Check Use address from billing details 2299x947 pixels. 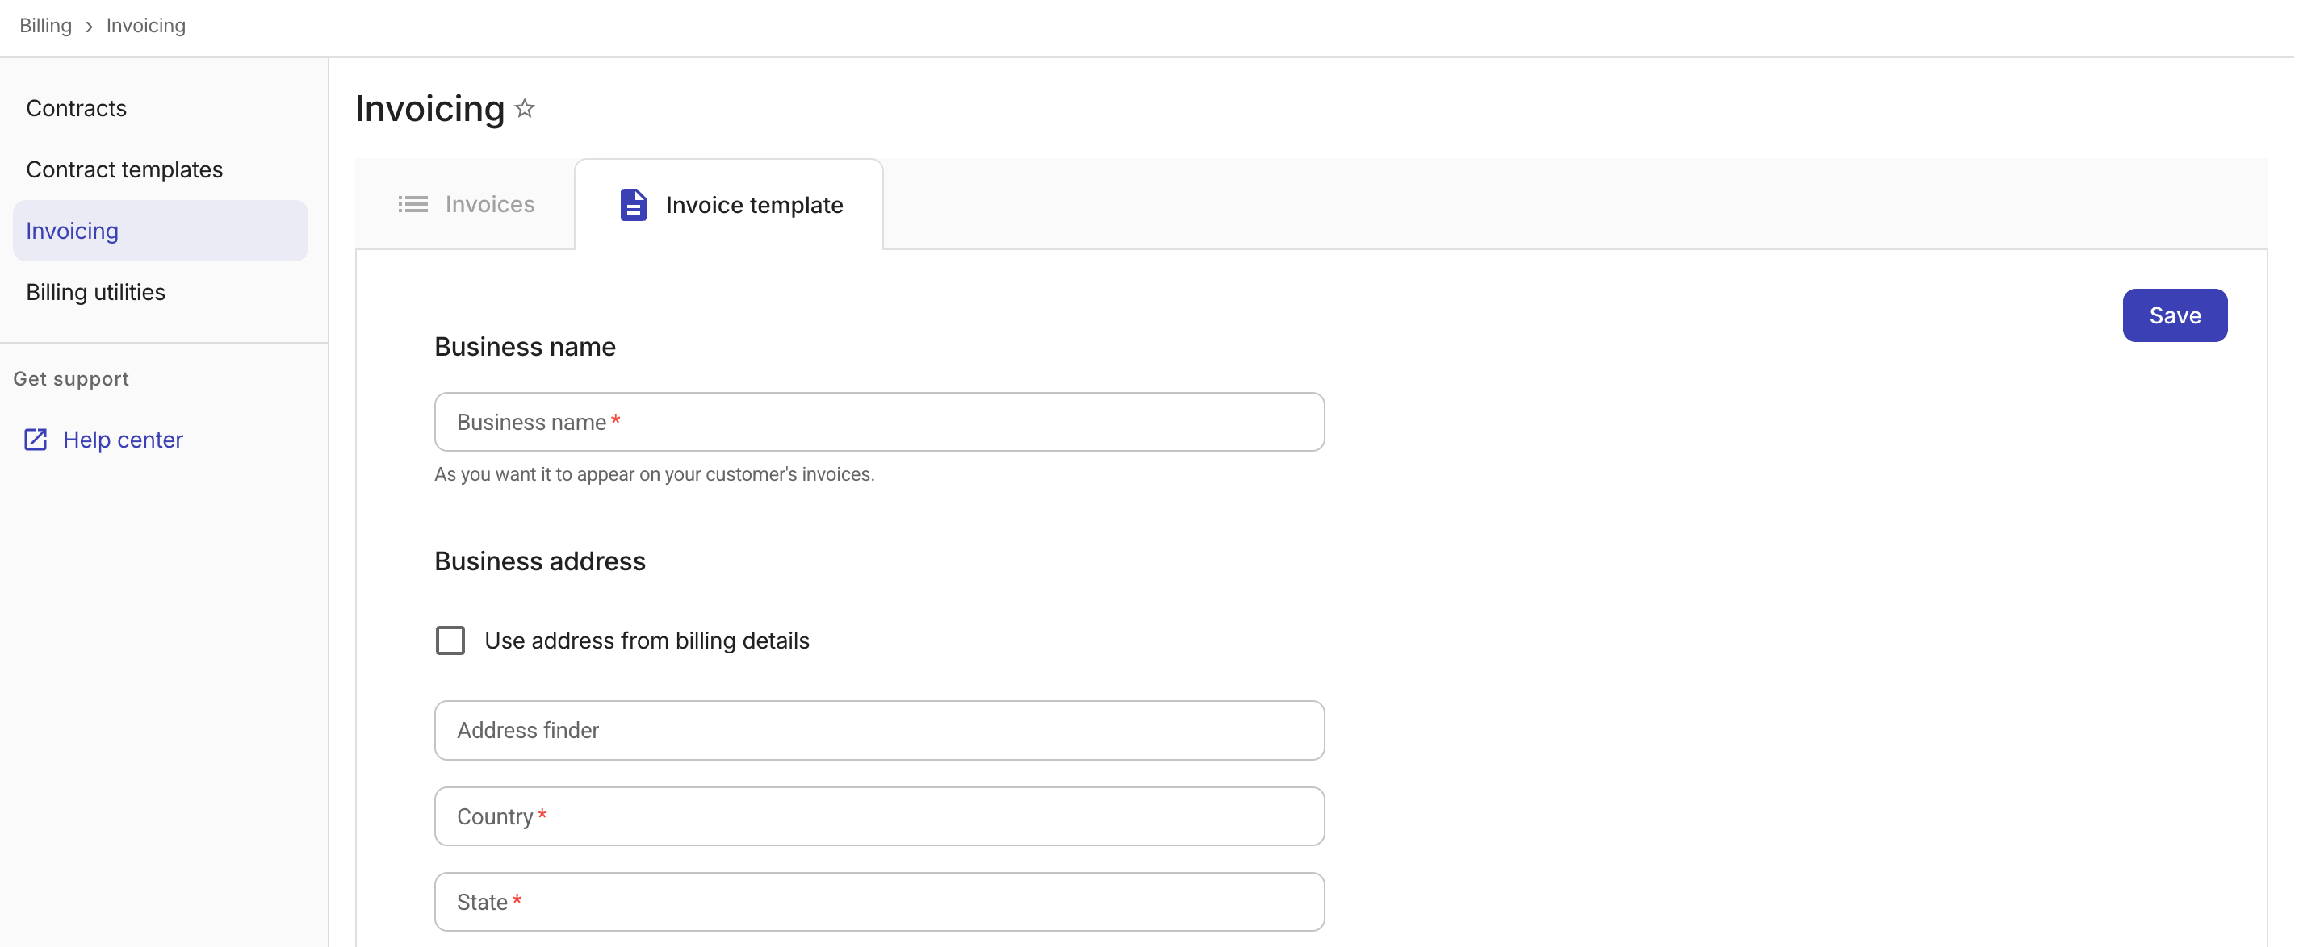click(x=450, y=640)
